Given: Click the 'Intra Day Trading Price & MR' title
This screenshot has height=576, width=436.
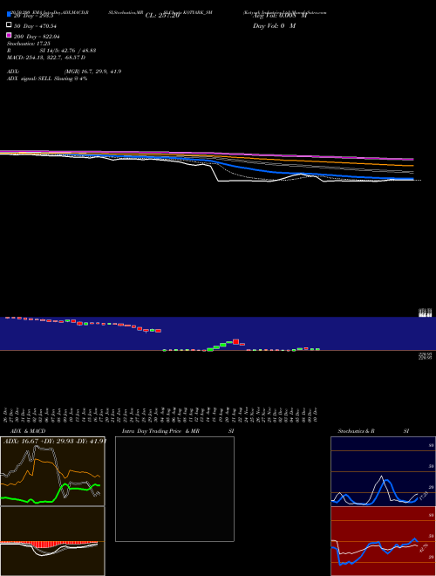Looking at the screenshot, I should tap(160, 431).
